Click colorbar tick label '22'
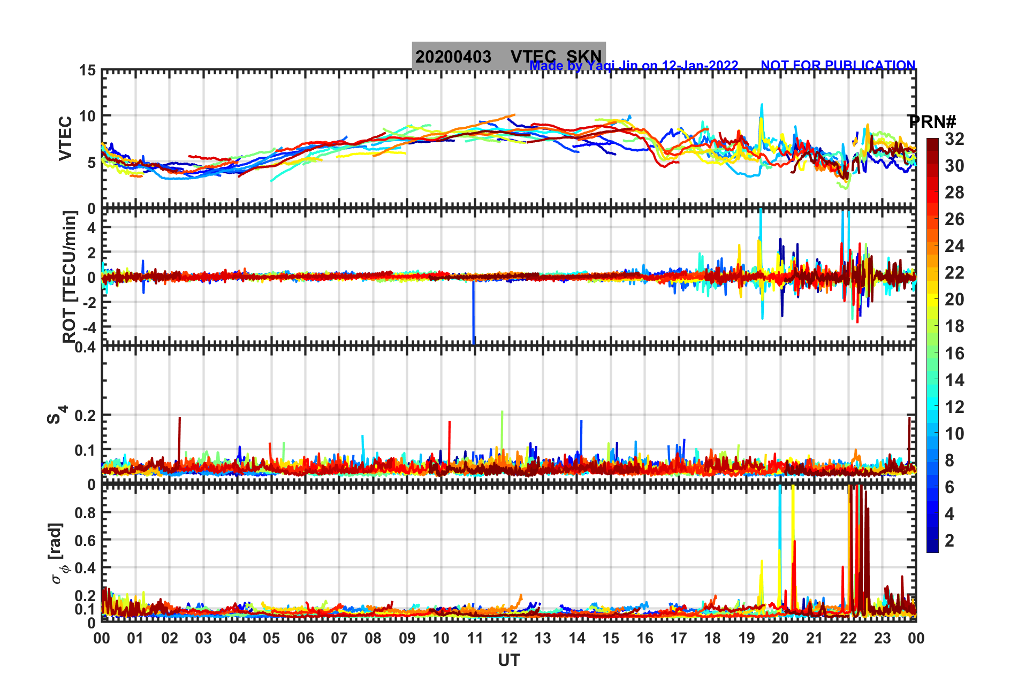The image size is (1018, 691). [x=954, y=273]
